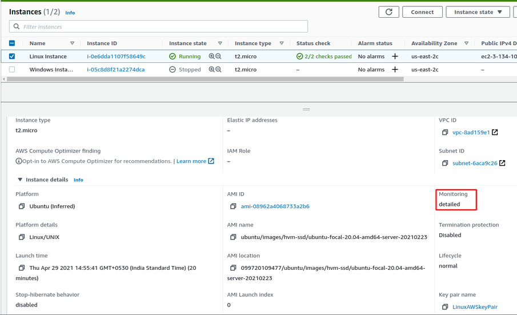The width and height of the screenshot is (517, 315).
Task: Add alarm plus icon for Linux Instance
Action: coord(395,57)
